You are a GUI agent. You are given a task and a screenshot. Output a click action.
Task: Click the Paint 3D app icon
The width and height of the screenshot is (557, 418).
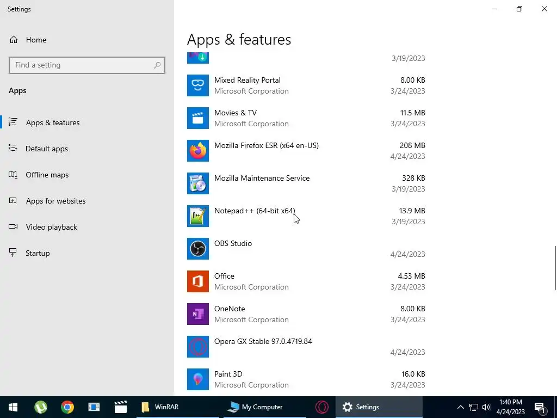pyautogui.click(x=198, y=379)
